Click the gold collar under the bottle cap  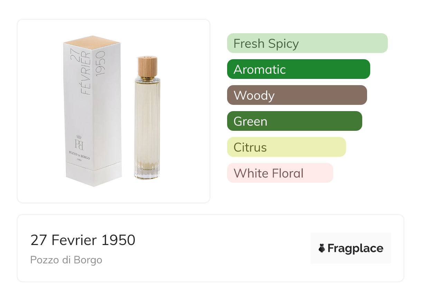pos(148,78)
